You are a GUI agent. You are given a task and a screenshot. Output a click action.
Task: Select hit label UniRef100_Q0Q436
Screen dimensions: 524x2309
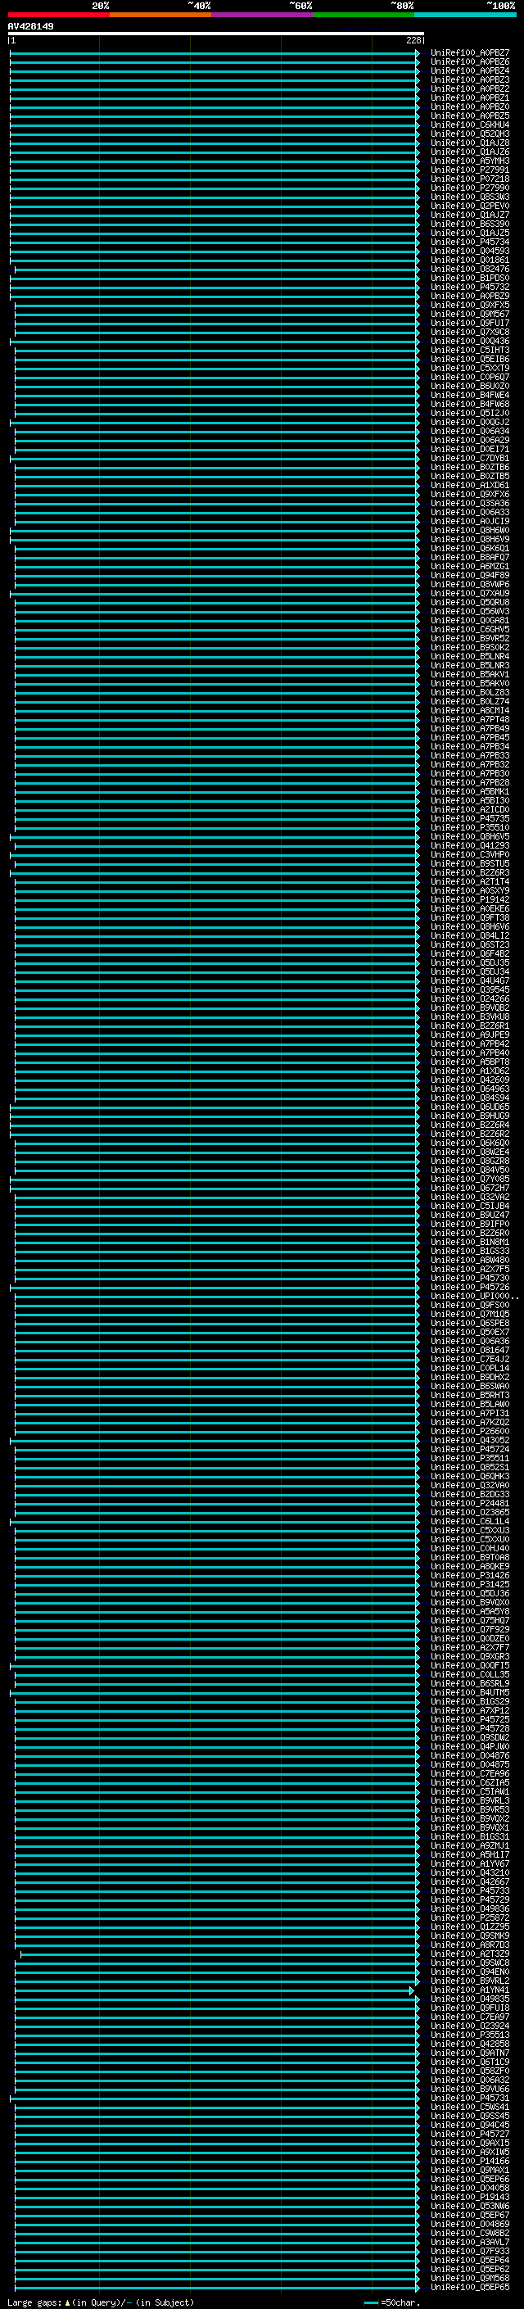(470, 341)
